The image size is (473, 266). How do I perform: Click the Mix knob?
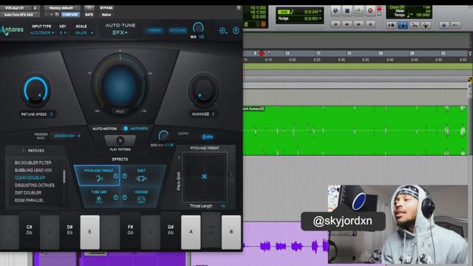coord(198,28)
